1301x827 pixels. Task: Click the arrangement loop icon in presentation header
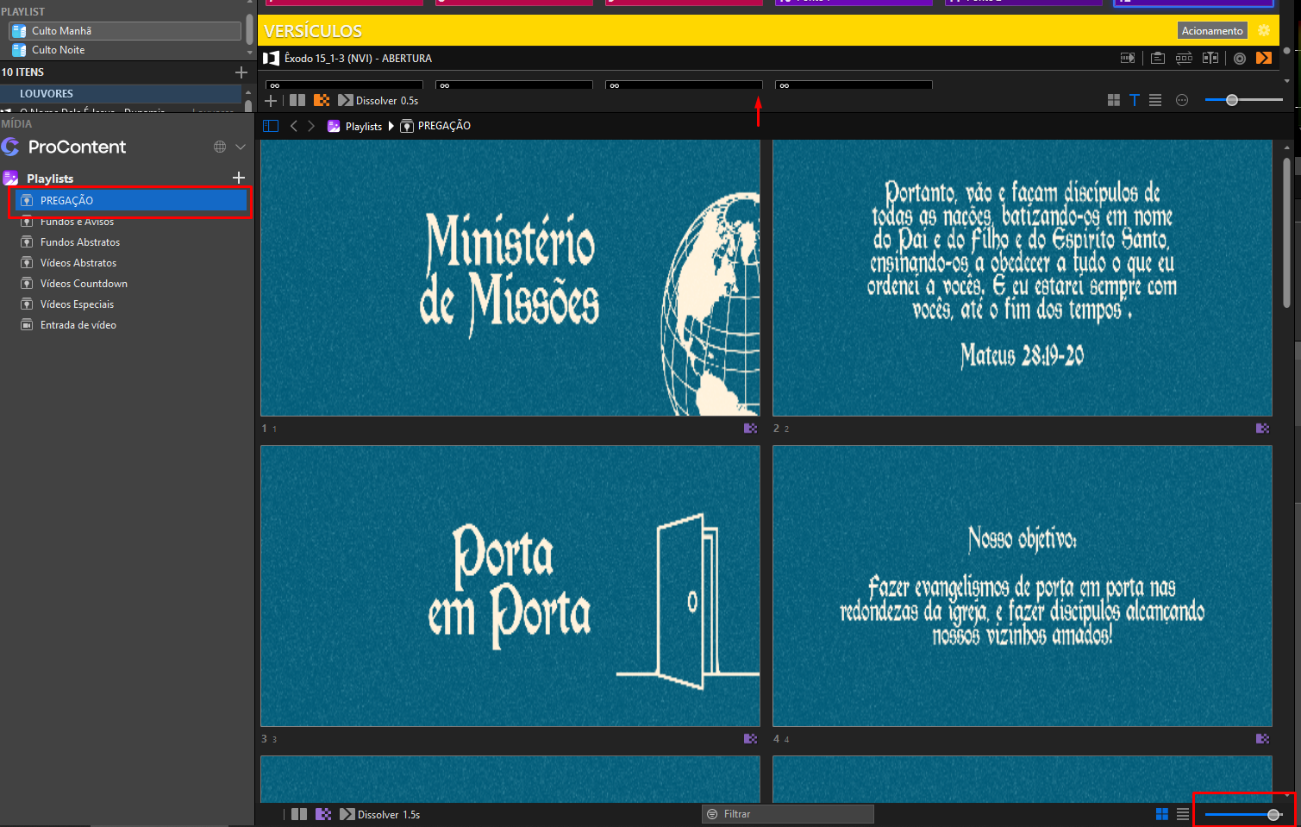point(1184,58)
